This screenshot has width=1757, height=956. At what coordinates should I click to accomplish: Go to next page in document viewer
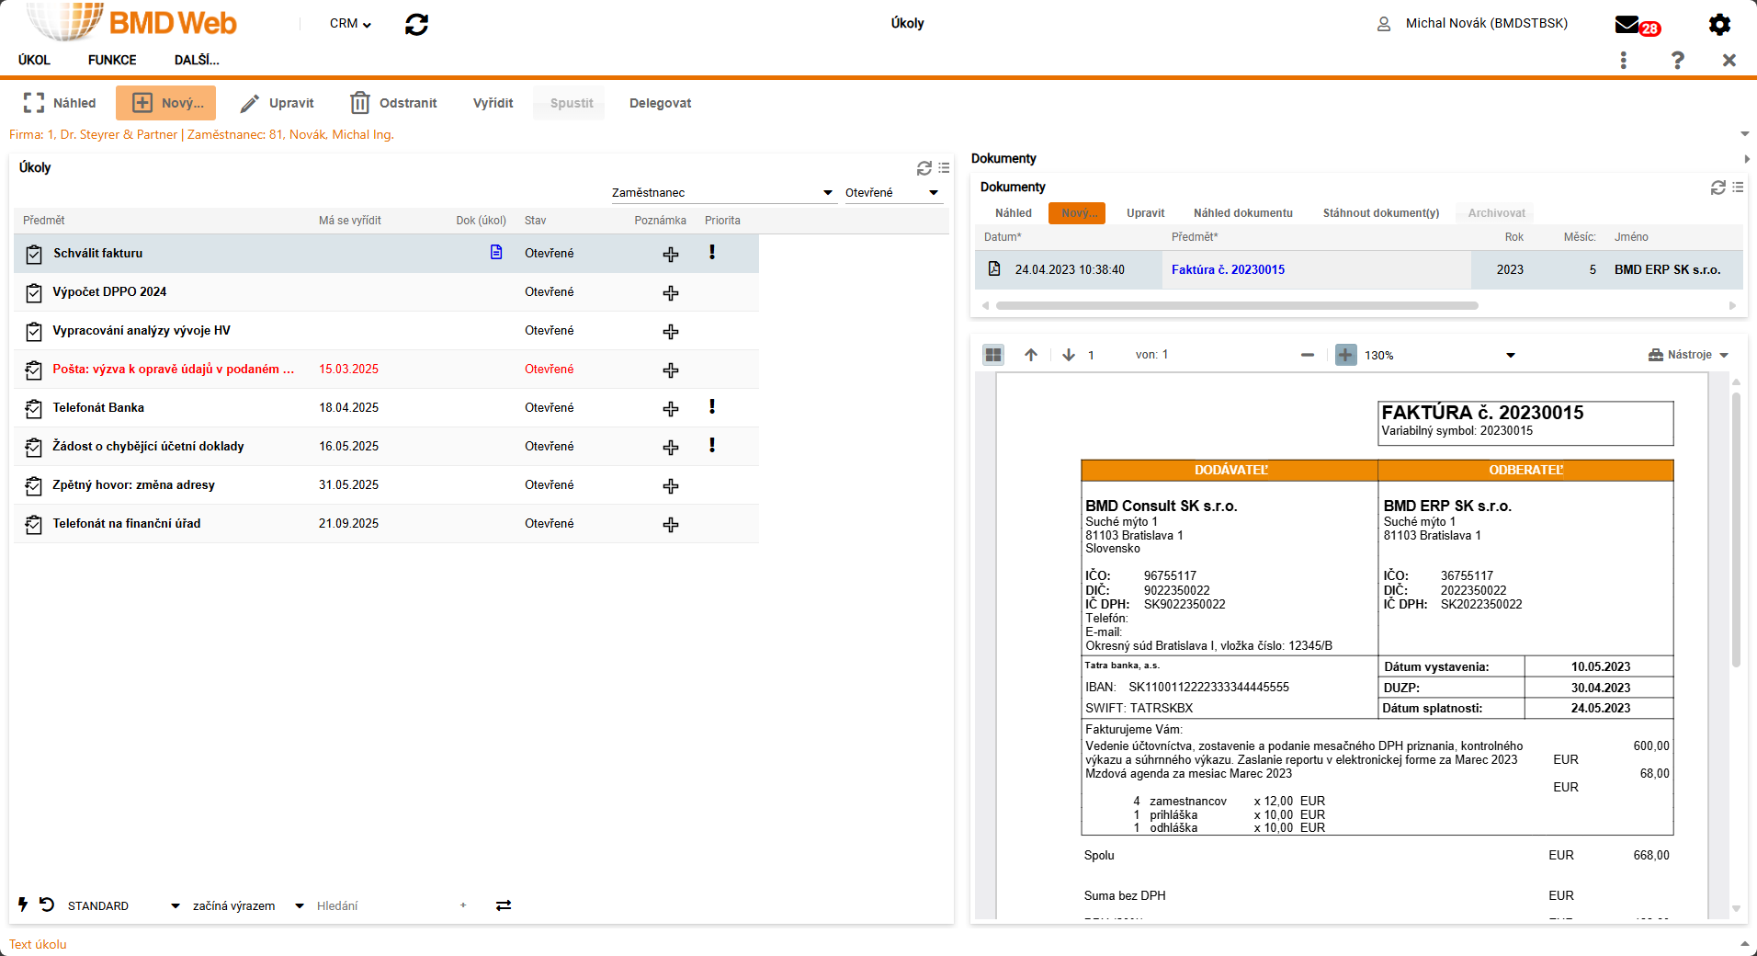click(x=1069, y=355)
